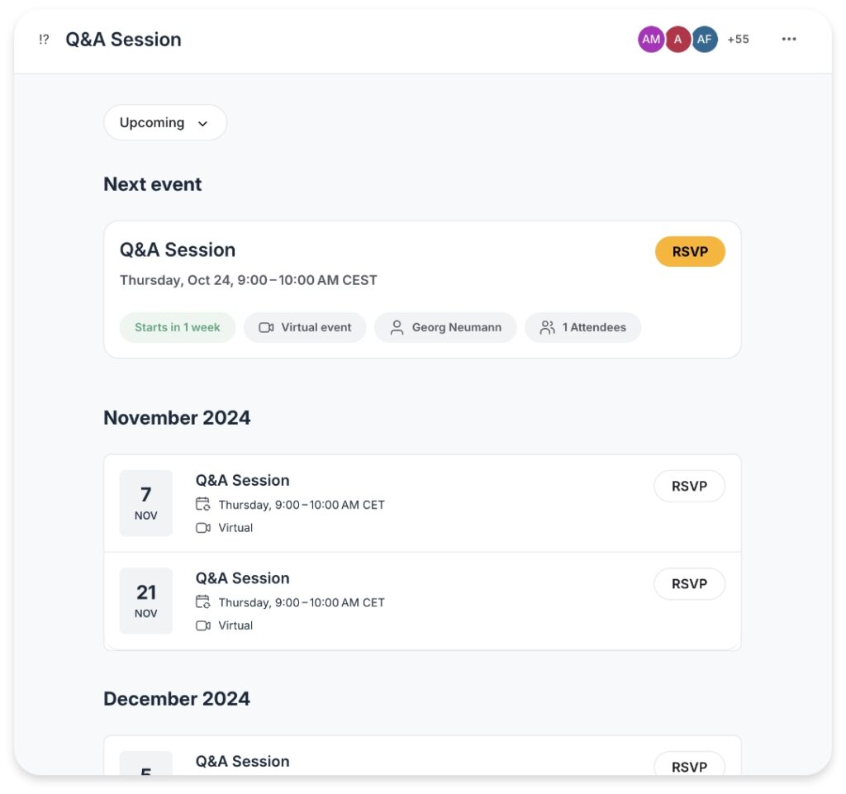Screen dimensions: 846x794
Task: Open the November 21 Q&A Session title
Action: (242, 578)
